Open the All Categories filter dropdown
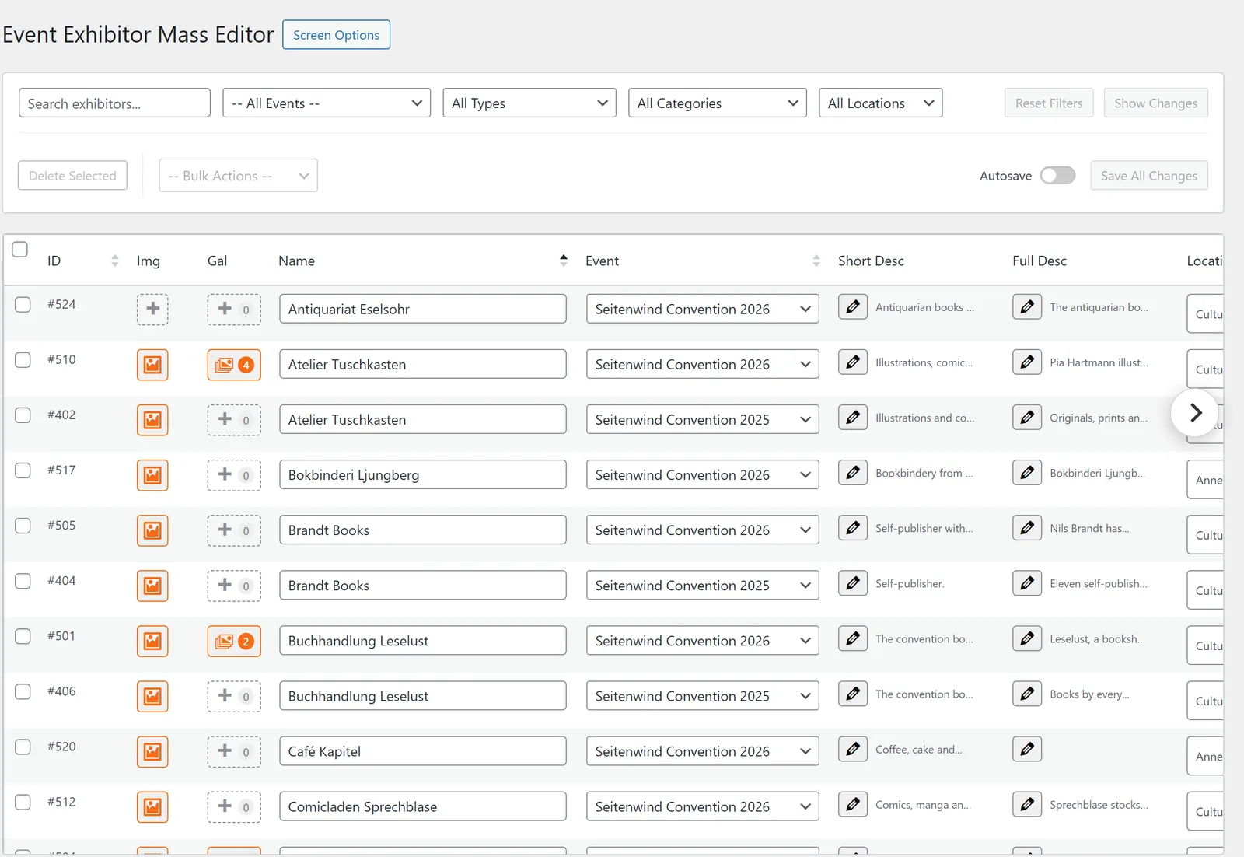Screen dimensions: 1244x857 [x=717, y=103]
